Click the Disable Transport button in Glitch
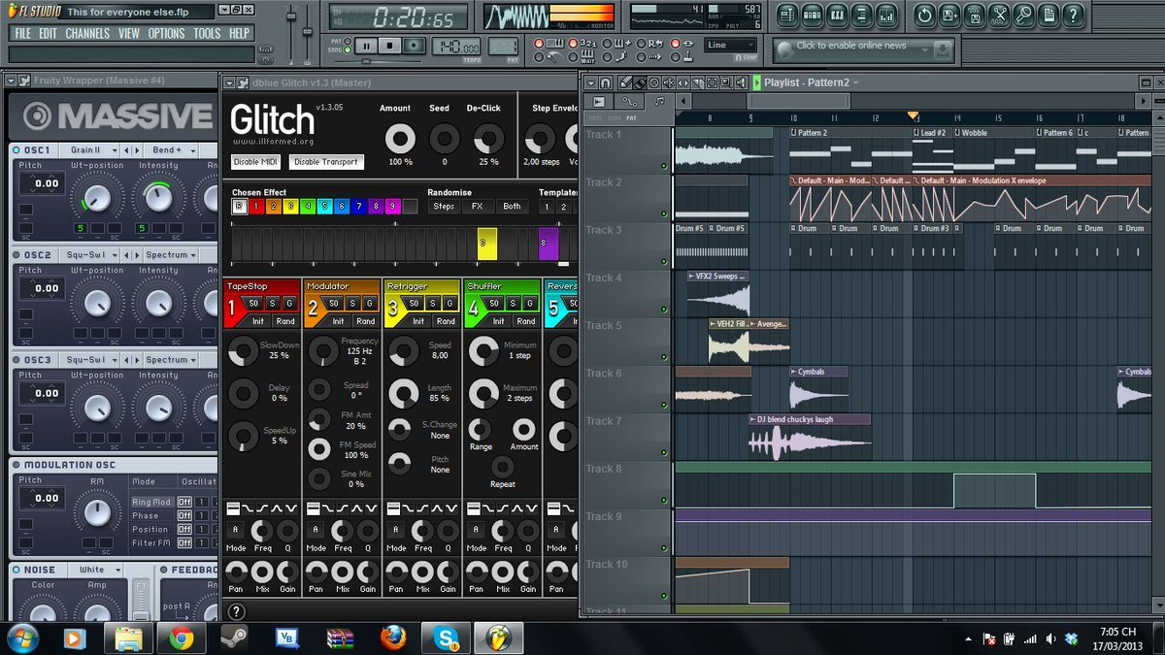 pyautogui.click(x=326, y=162)
